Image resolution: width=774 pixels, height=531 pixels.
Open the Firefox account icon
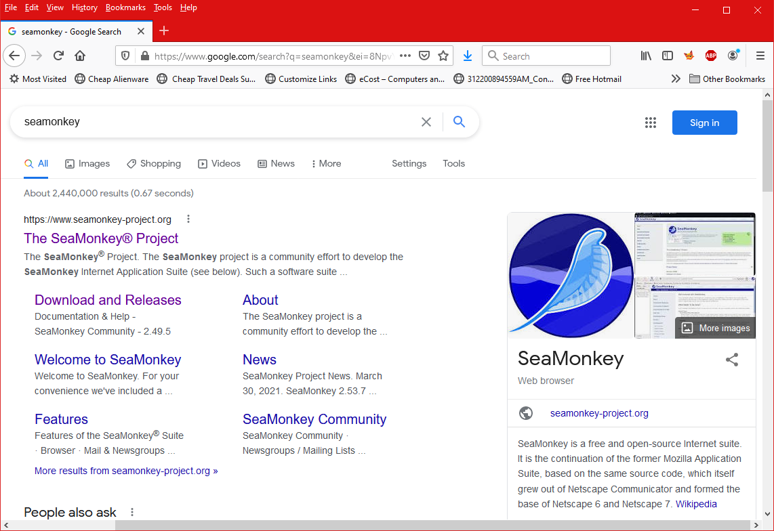click(x=733, y=56)
